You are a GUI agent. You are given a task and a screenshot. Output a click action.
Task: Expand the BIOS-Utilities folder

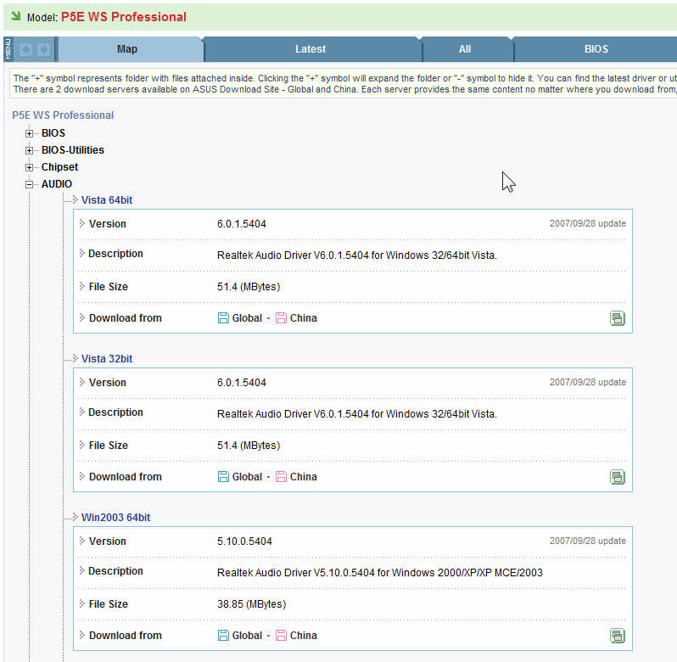pyautogui.click(x=30, y=150)
